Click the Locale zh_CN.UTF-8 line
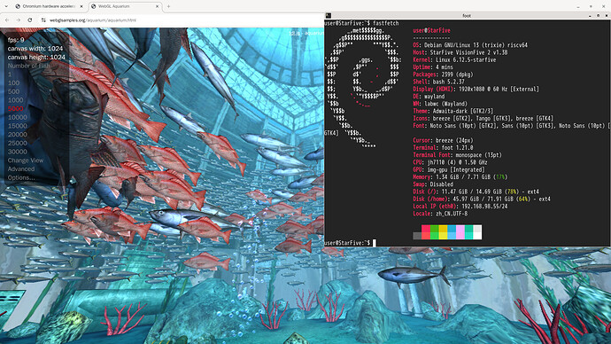Viewport: 611px width, 344px height. click(x=440, y=214)
